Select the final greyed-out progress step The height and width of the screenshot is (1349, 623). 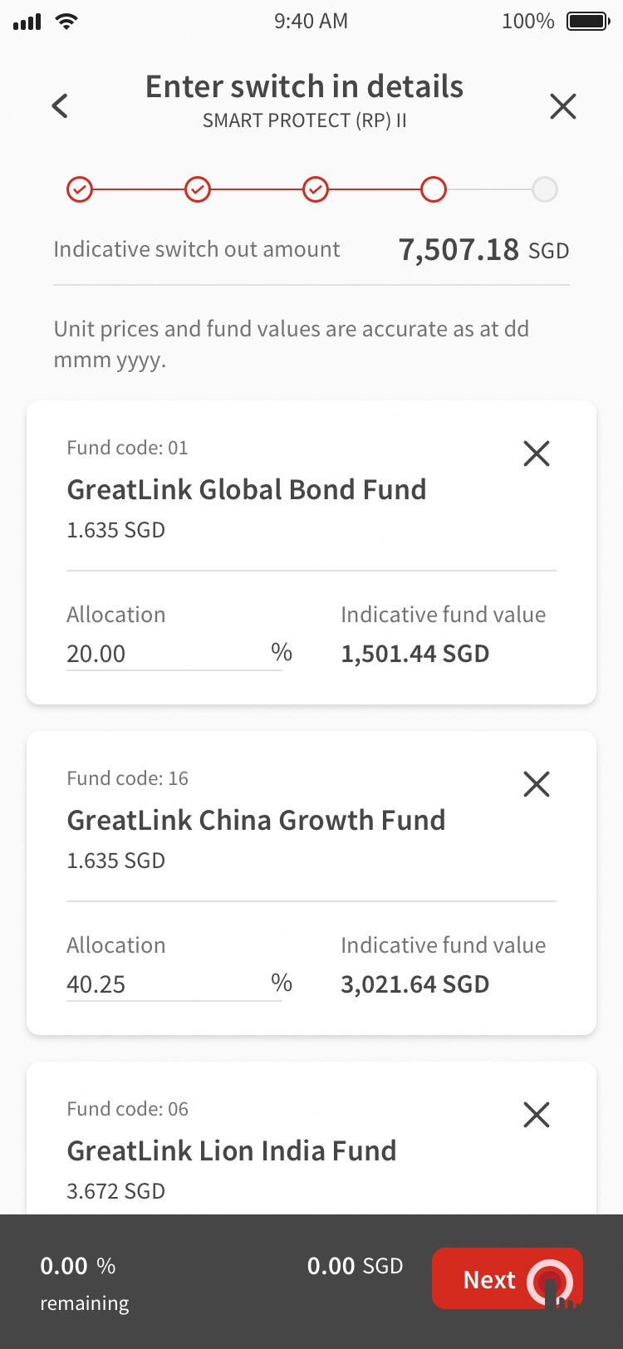coord(545,190)
